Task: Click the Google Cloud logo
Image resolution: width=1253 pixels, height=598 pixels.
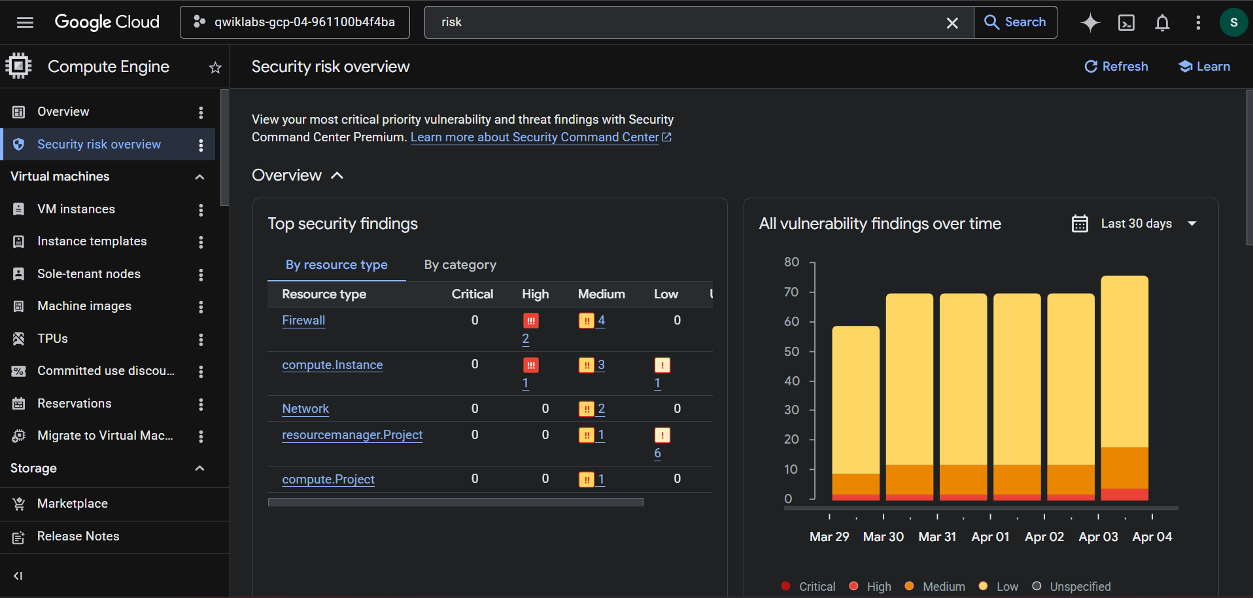Action: click(107, 22)
